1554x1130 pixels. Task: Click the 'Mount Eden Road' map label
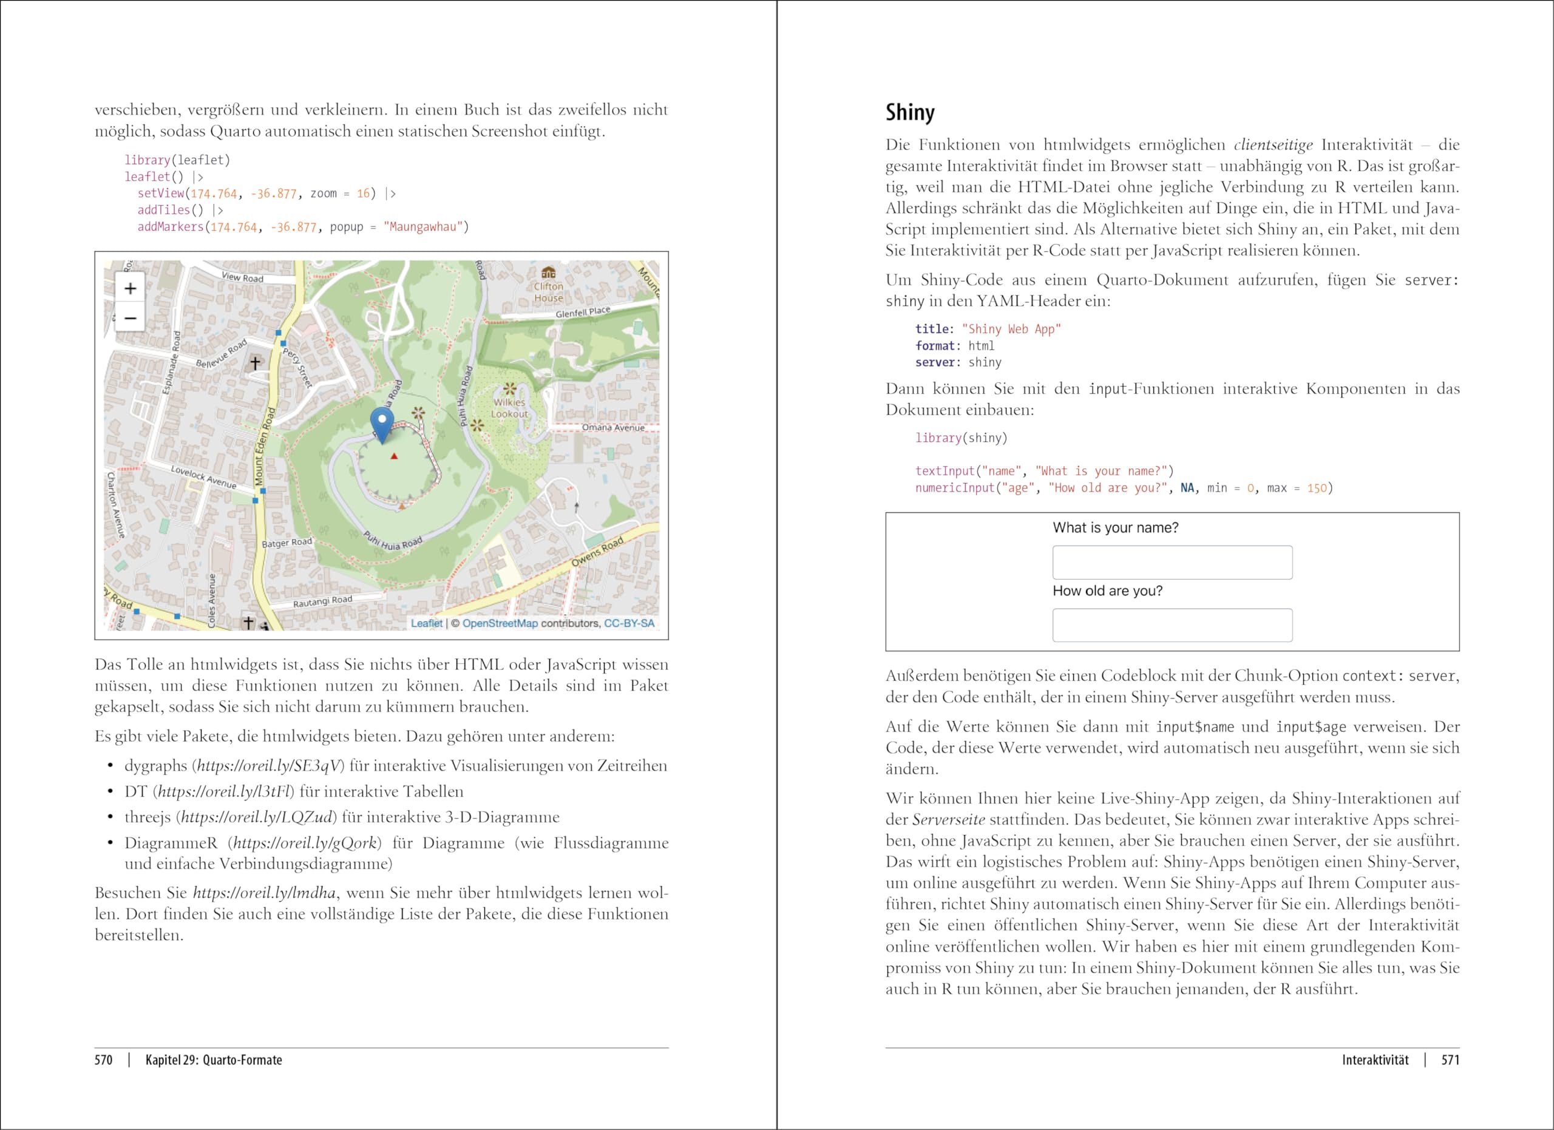264,447
